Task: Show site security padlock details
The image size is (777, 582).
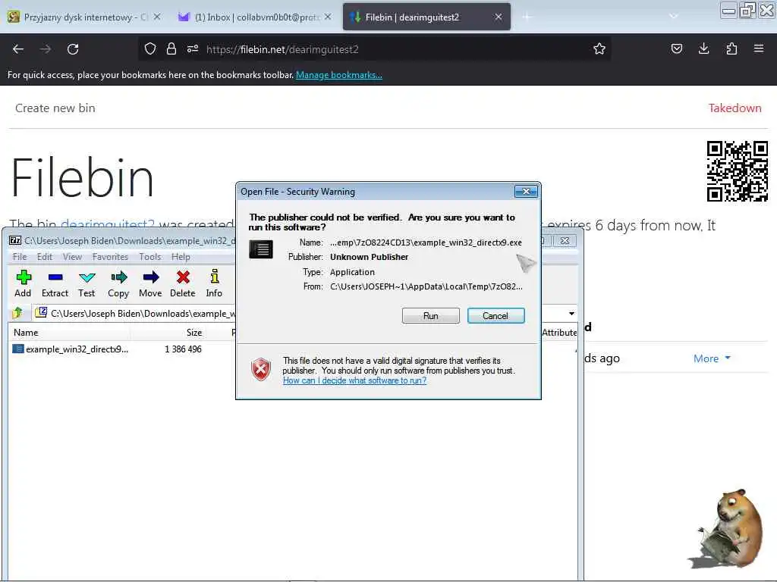Action: point(171,49)
